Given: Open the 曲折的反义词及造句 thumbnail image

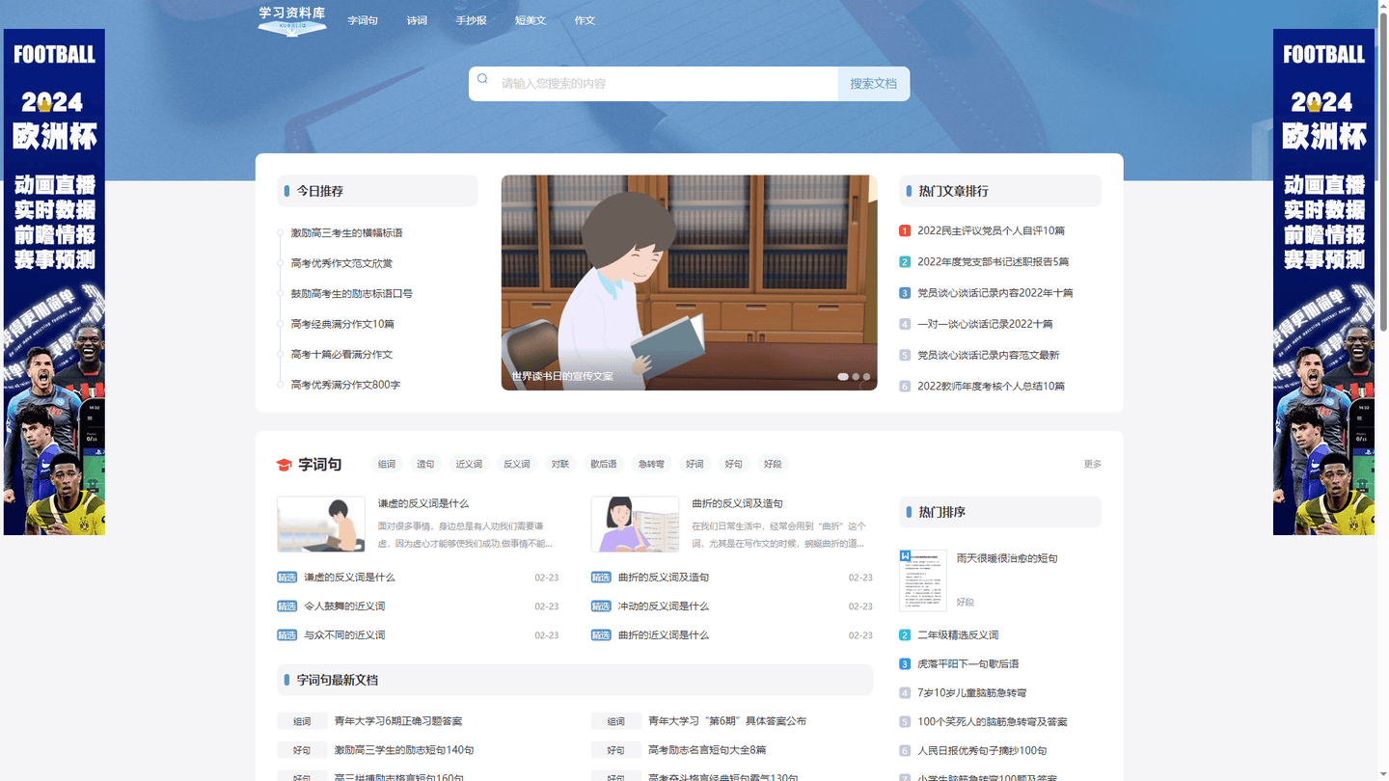Looking at the screenshot, I should tap(635, 525).
